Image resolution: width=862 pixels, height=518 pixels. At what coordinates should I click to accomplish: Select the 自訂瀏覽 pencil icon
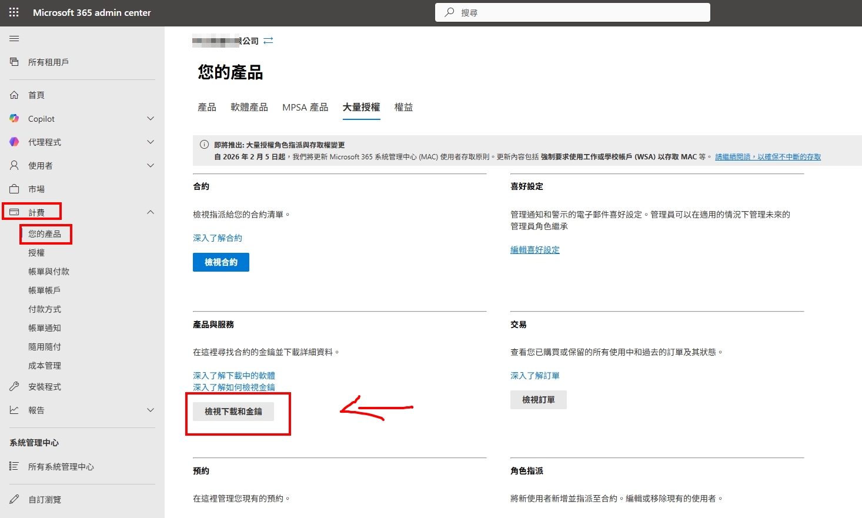(14, 499)
